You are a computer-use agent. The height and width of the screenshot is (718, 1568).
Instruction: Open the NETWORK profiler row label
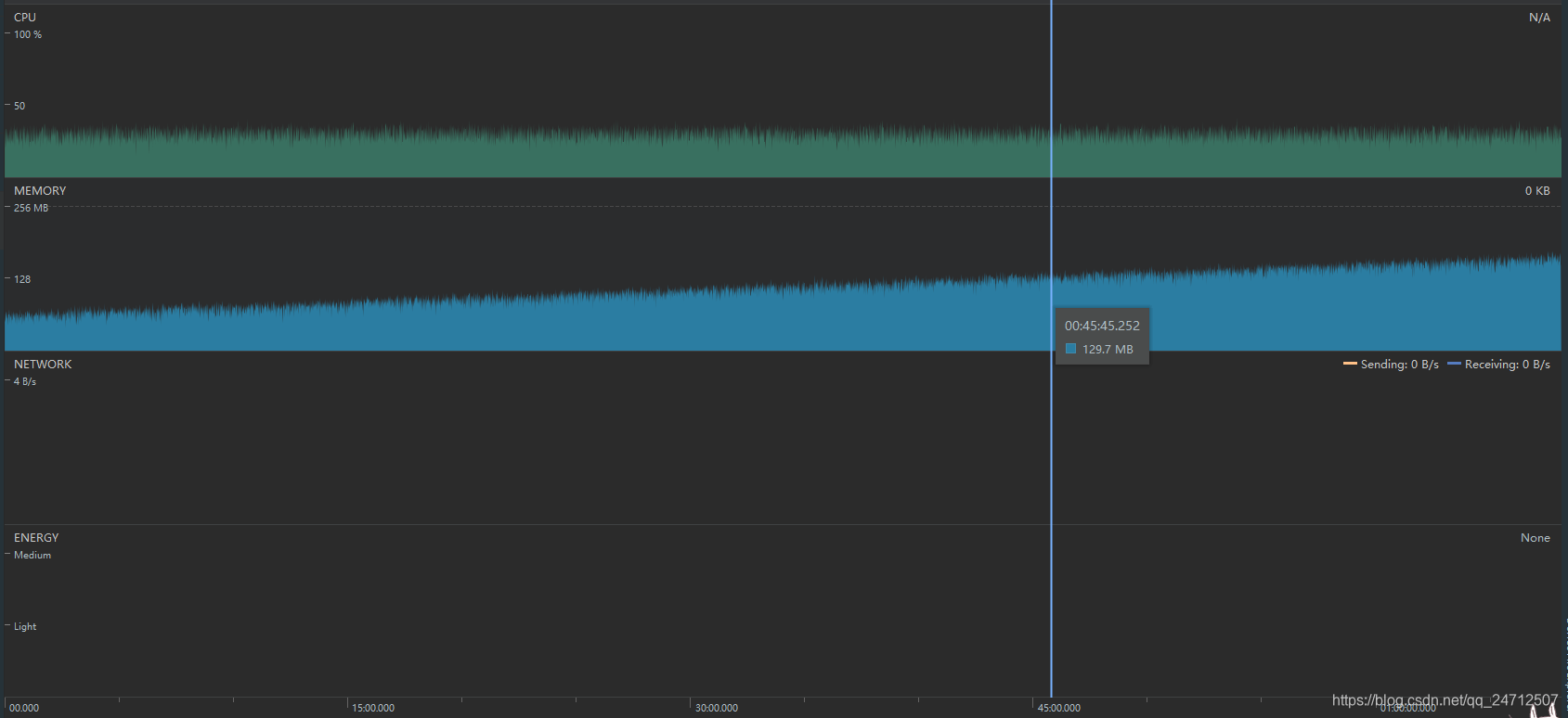coord(43,365)
